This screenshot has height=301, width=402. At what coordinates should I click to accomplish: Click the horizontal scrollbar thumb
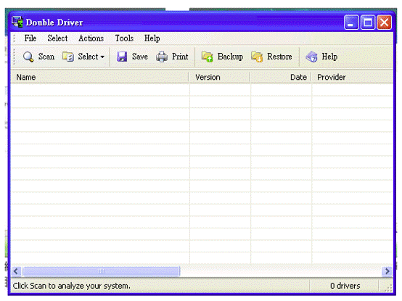pyautogui.click(x=102, y=271)
